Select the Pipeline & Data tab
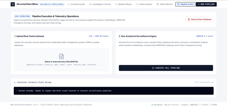 [x=185, y=4]
